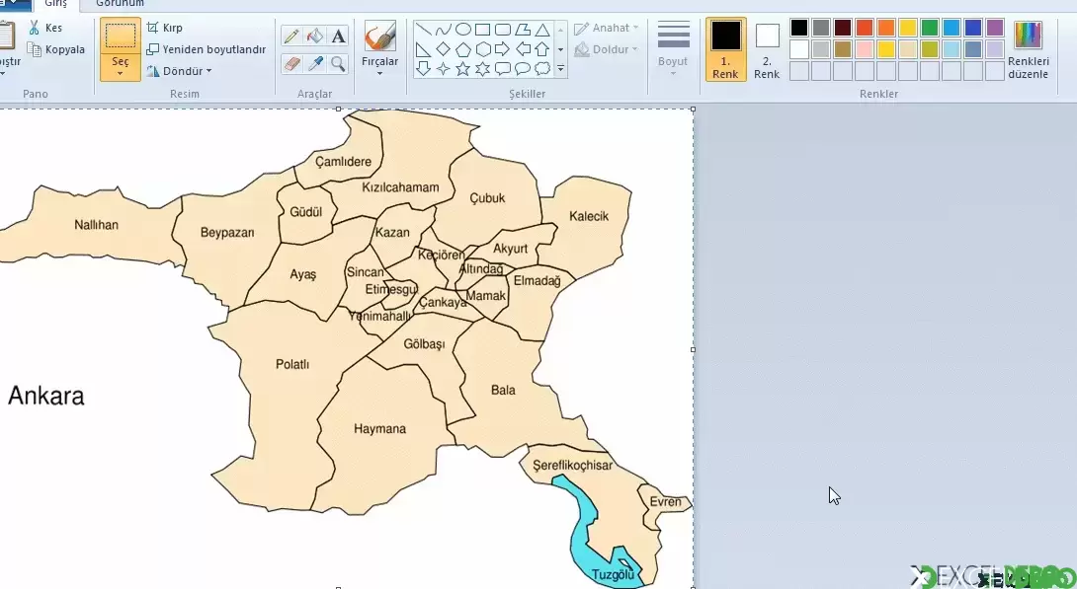Choose the Rounded rectangle callout shape
1077x589 pixels.
pos(503,68)
